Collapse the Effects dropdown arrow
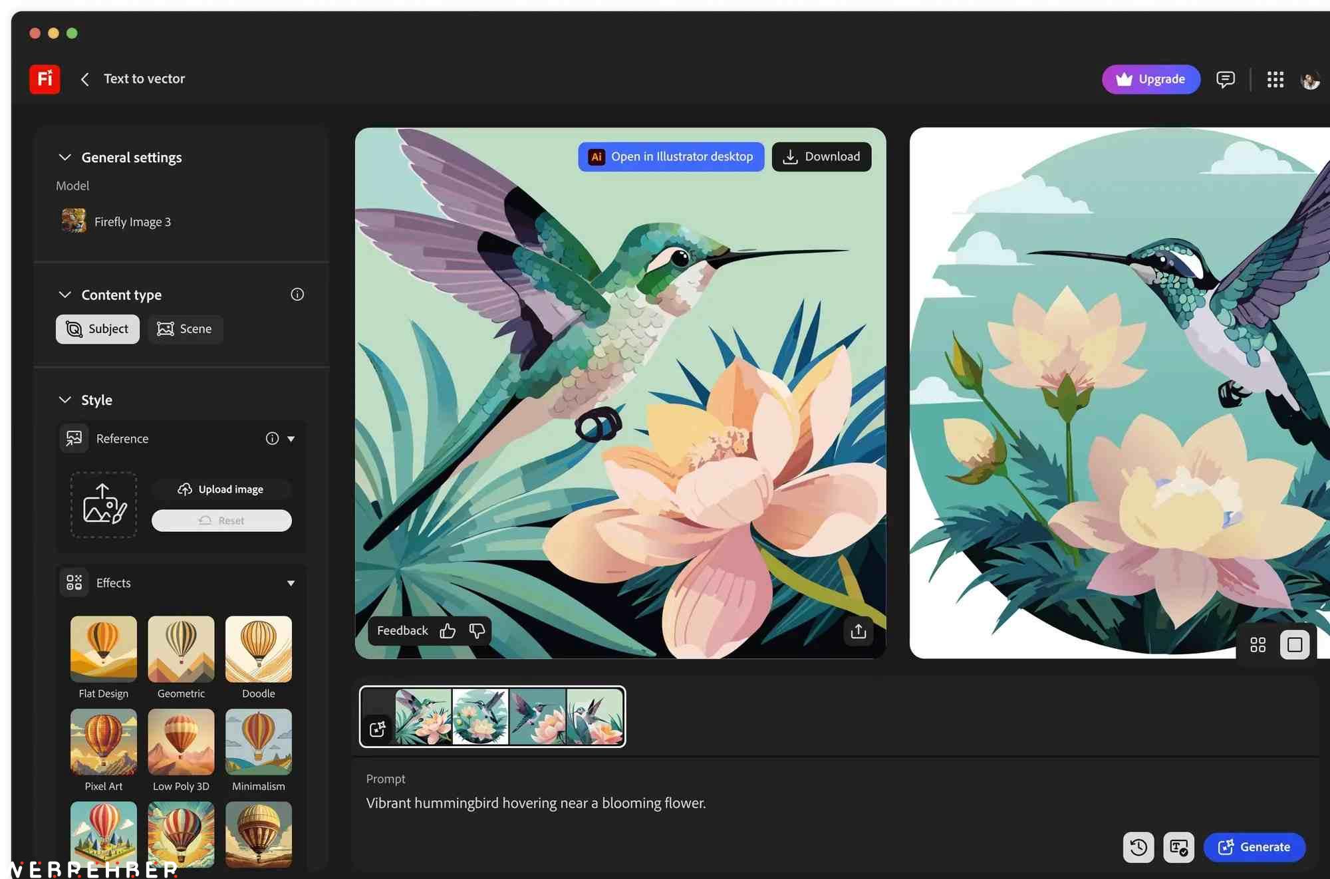Screen dimensions: 1330x879 point(291,583)
